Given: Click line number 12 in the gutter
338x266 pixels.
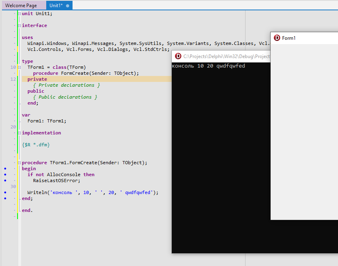Looking at the screenshot, I should tap(13, 79).
